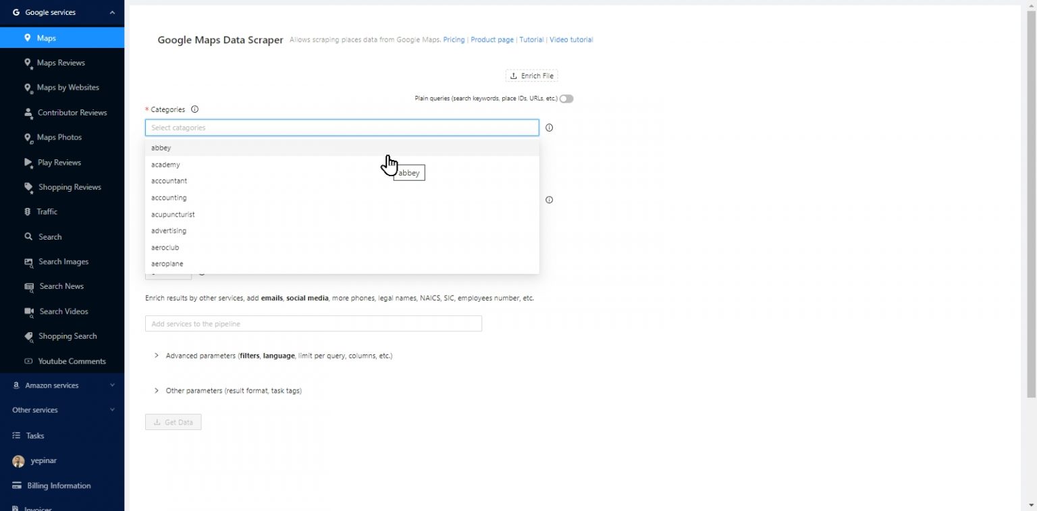Image resolution: width=1037 pixels, height=511 pixels.
Task: Expand the Amazon services menu
Action: tap(112, 385)
